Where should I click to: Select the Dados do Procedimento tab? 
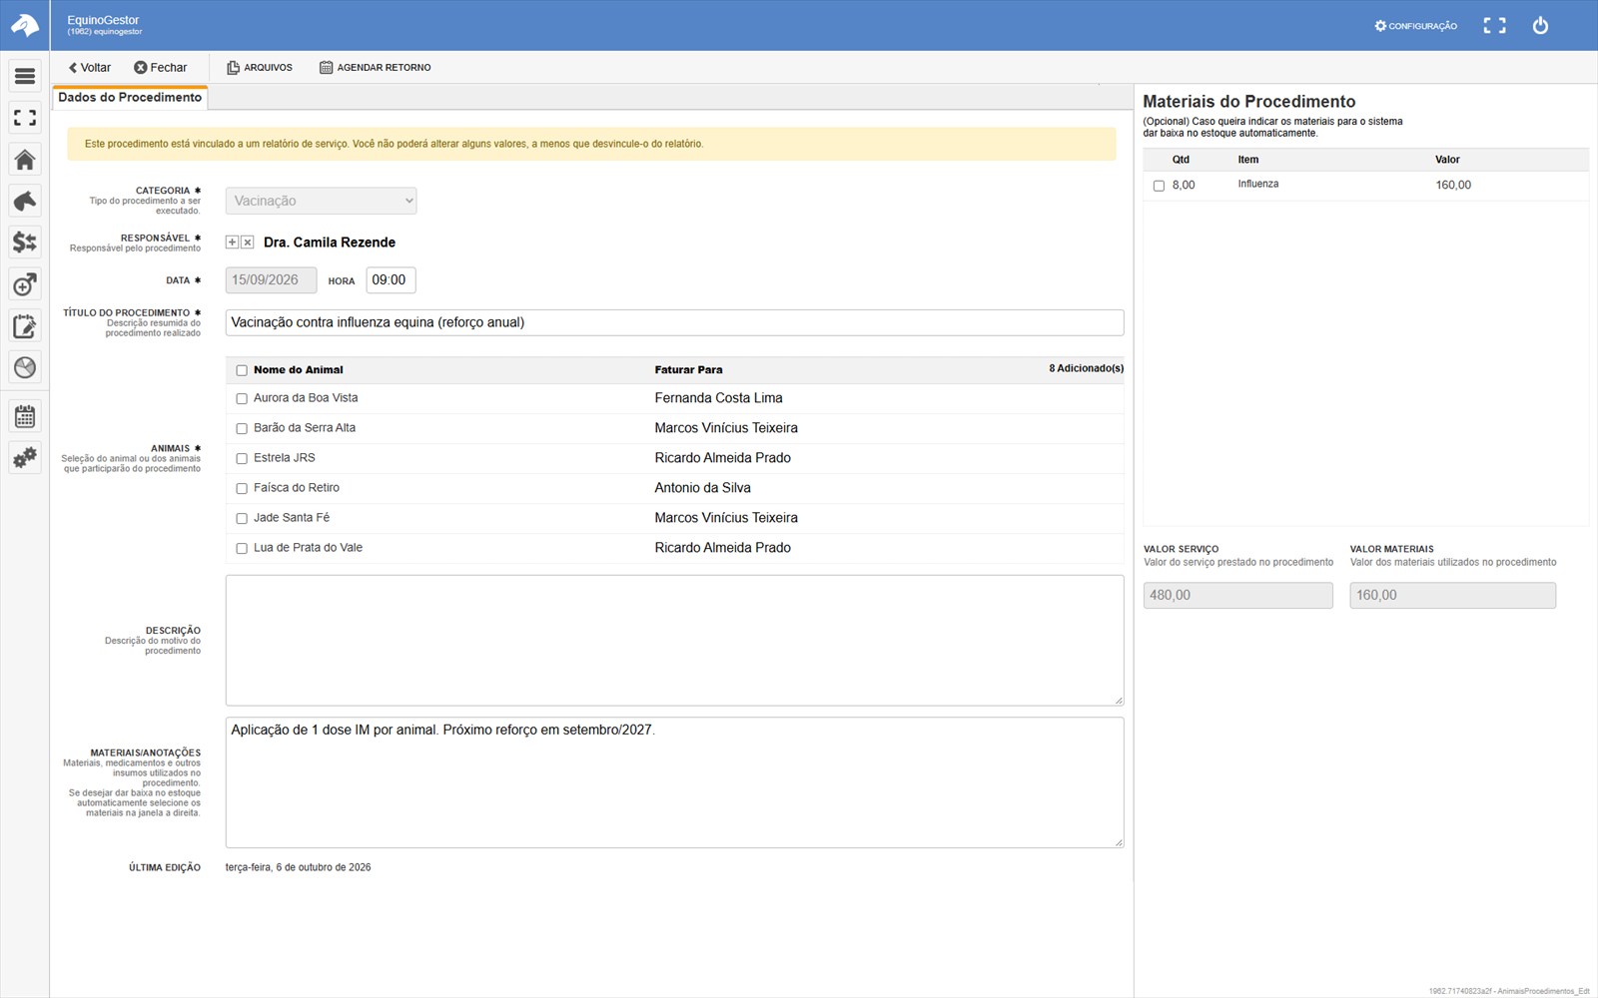pyautogui.click(x=130, y=98)
